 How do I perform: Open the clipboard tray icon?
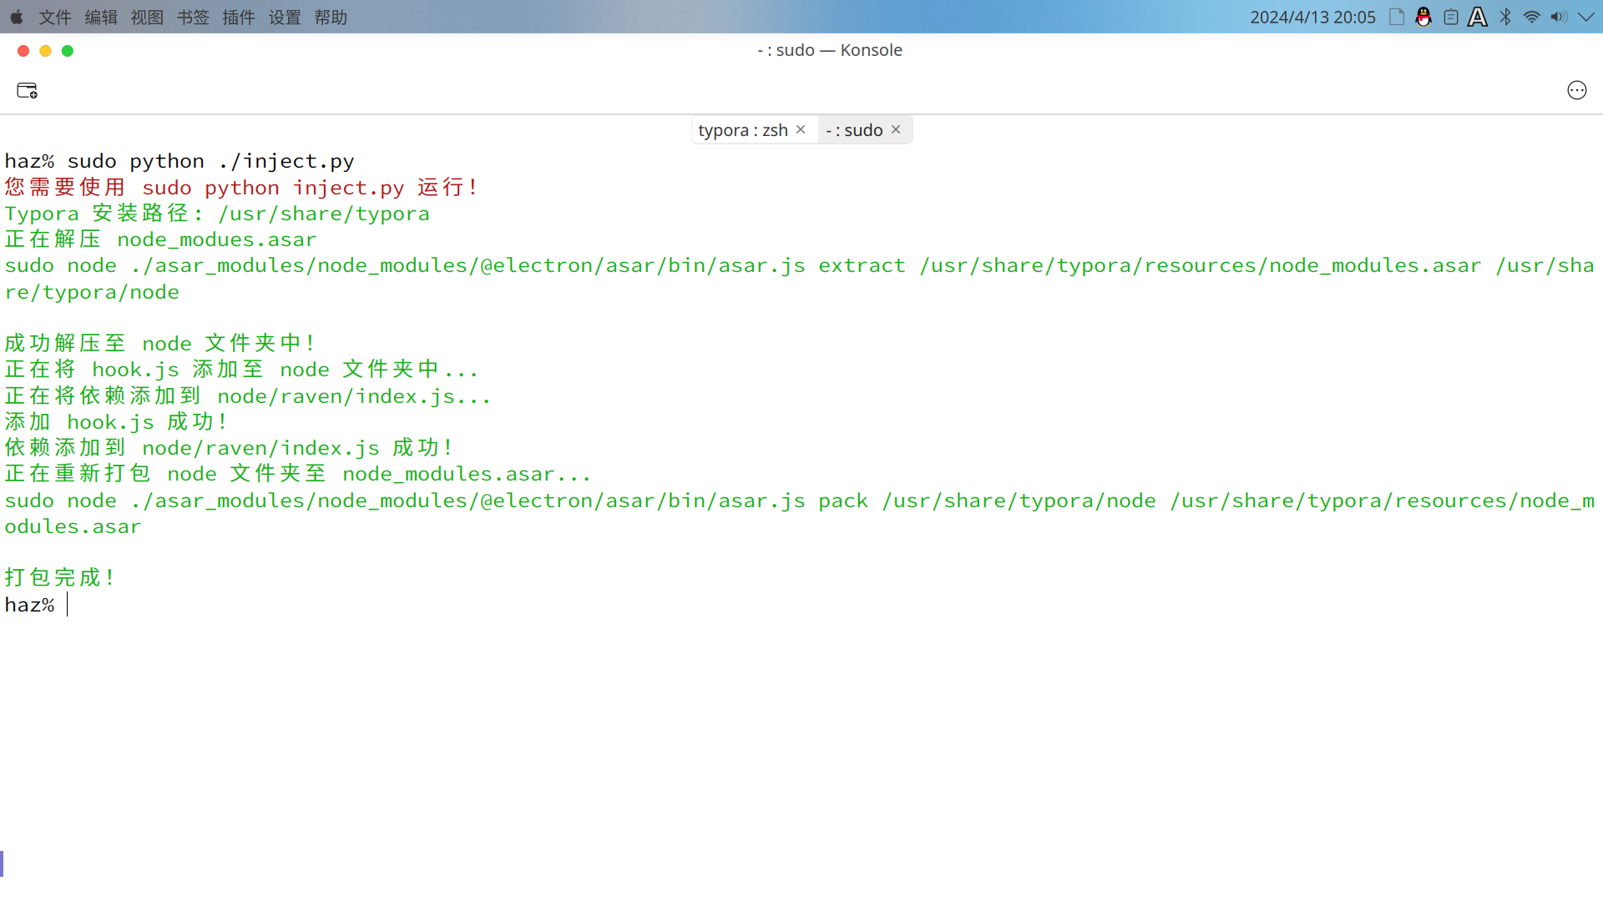[x=1451, y=17]
